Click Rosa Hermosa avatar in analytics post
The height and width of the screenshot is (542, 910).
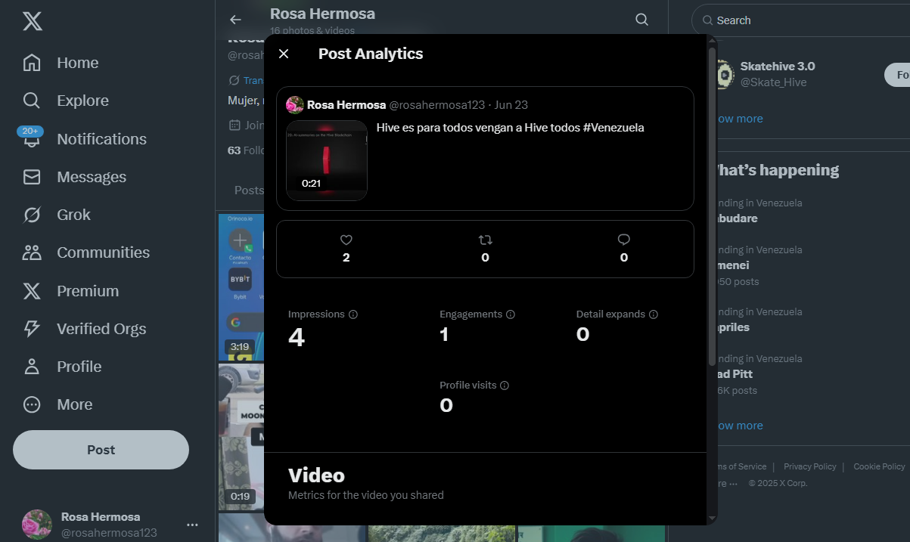(295, 105)
